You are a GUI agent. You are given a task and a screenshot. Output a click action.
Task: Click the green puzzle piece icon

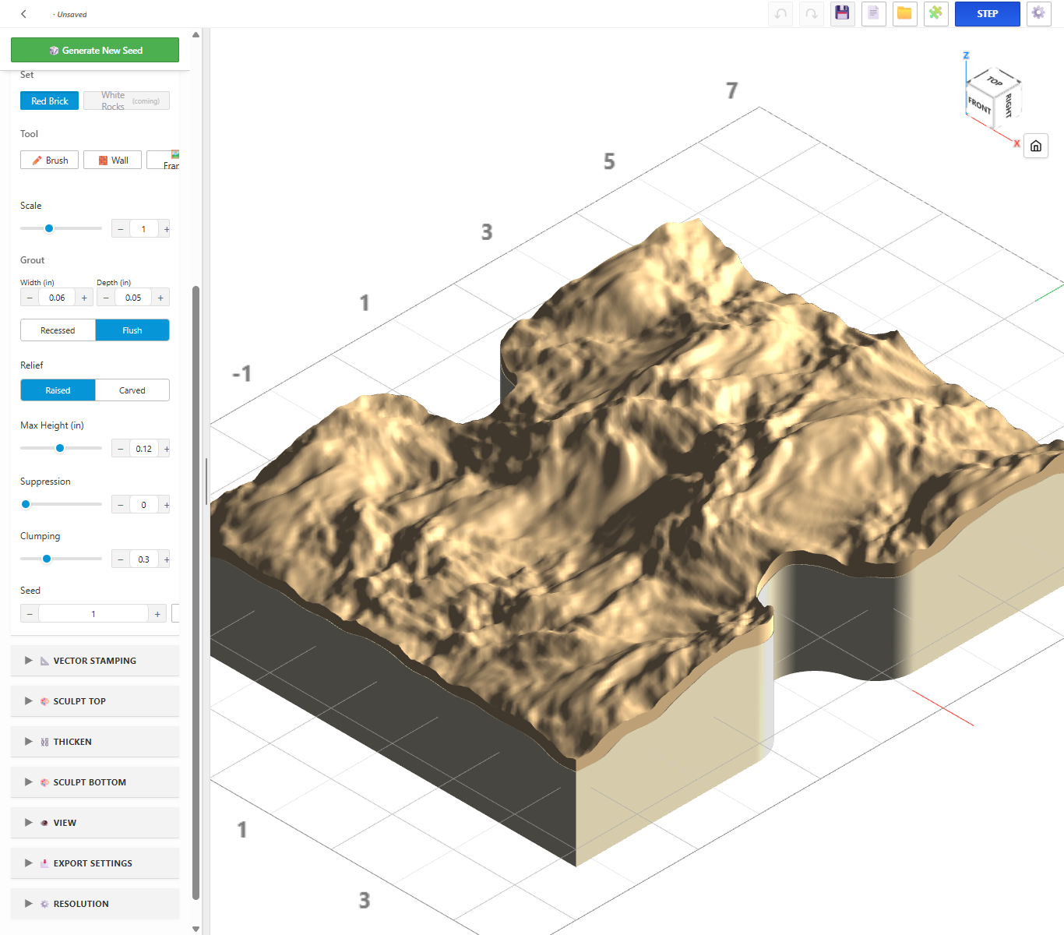click(x=935, y=14)
